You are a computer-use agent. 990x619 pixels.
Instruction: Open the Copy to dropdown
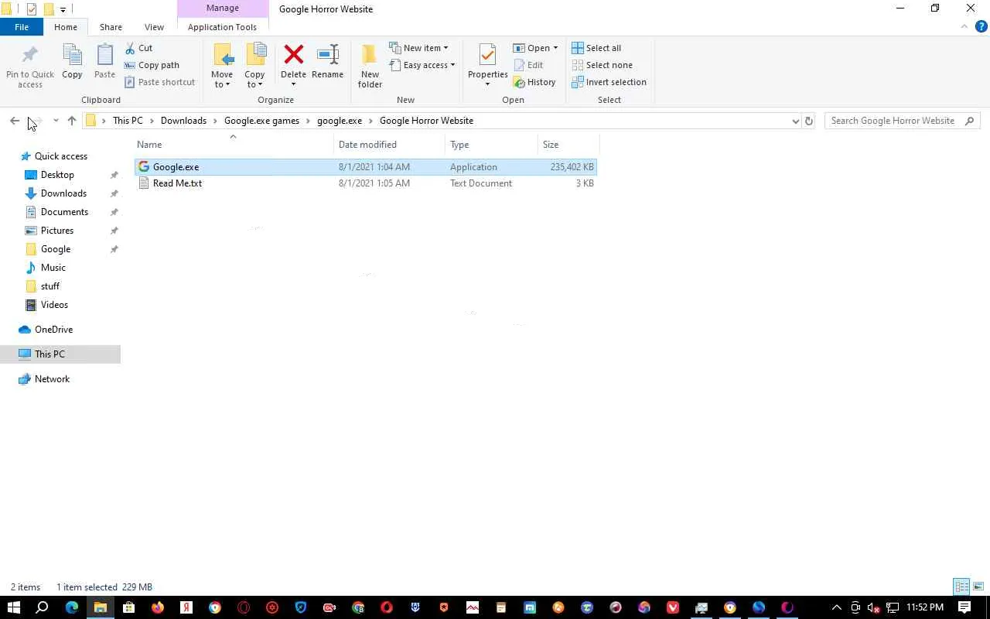(254, 66)
